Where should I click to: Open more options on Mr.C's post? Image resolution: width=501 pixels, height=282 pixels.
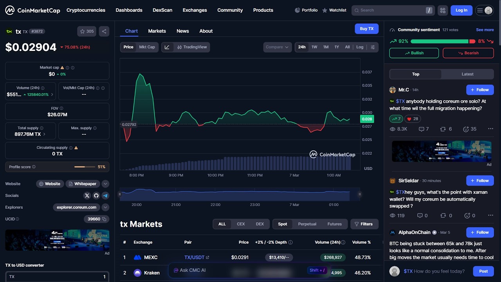click(490, 129)
